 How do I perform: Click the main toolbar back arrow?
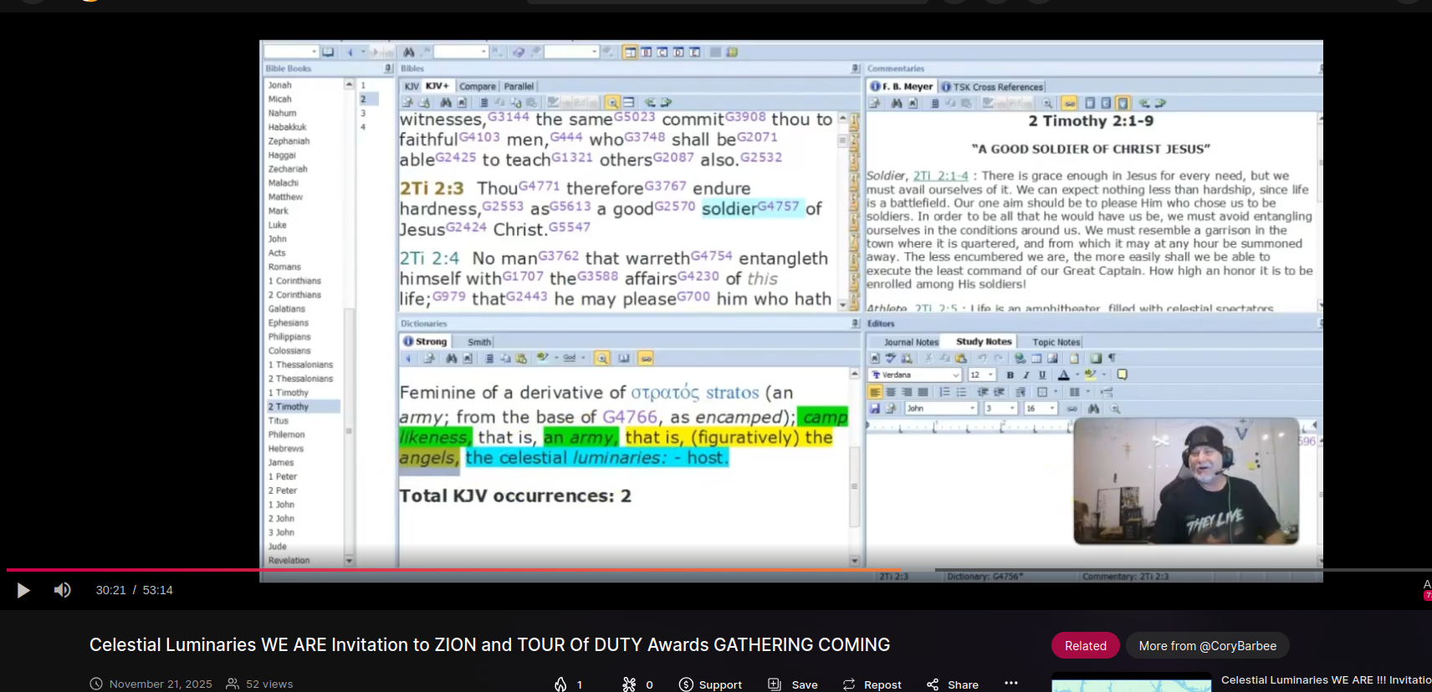[350, 52]
